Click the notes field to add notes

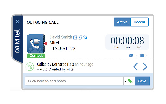[74, 81]
